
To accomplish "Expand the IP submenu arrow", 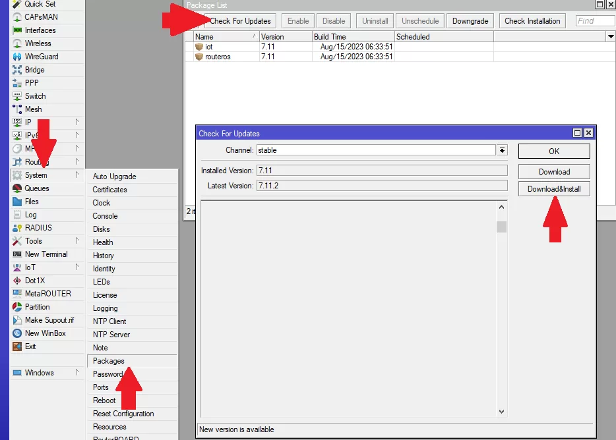I will pyautogui.click(x=77, y=122).
